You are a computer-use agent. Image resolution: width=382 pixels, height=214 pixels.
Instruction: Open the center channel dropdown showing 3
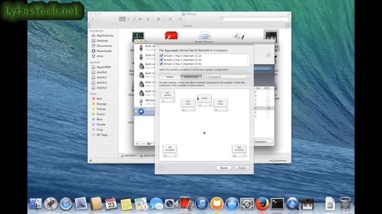[x=205, y=105]
